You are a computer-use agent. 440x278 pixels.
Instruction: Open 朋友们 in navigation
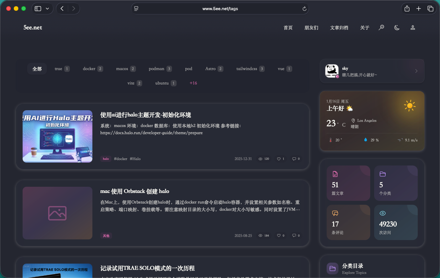click(311, 28)
